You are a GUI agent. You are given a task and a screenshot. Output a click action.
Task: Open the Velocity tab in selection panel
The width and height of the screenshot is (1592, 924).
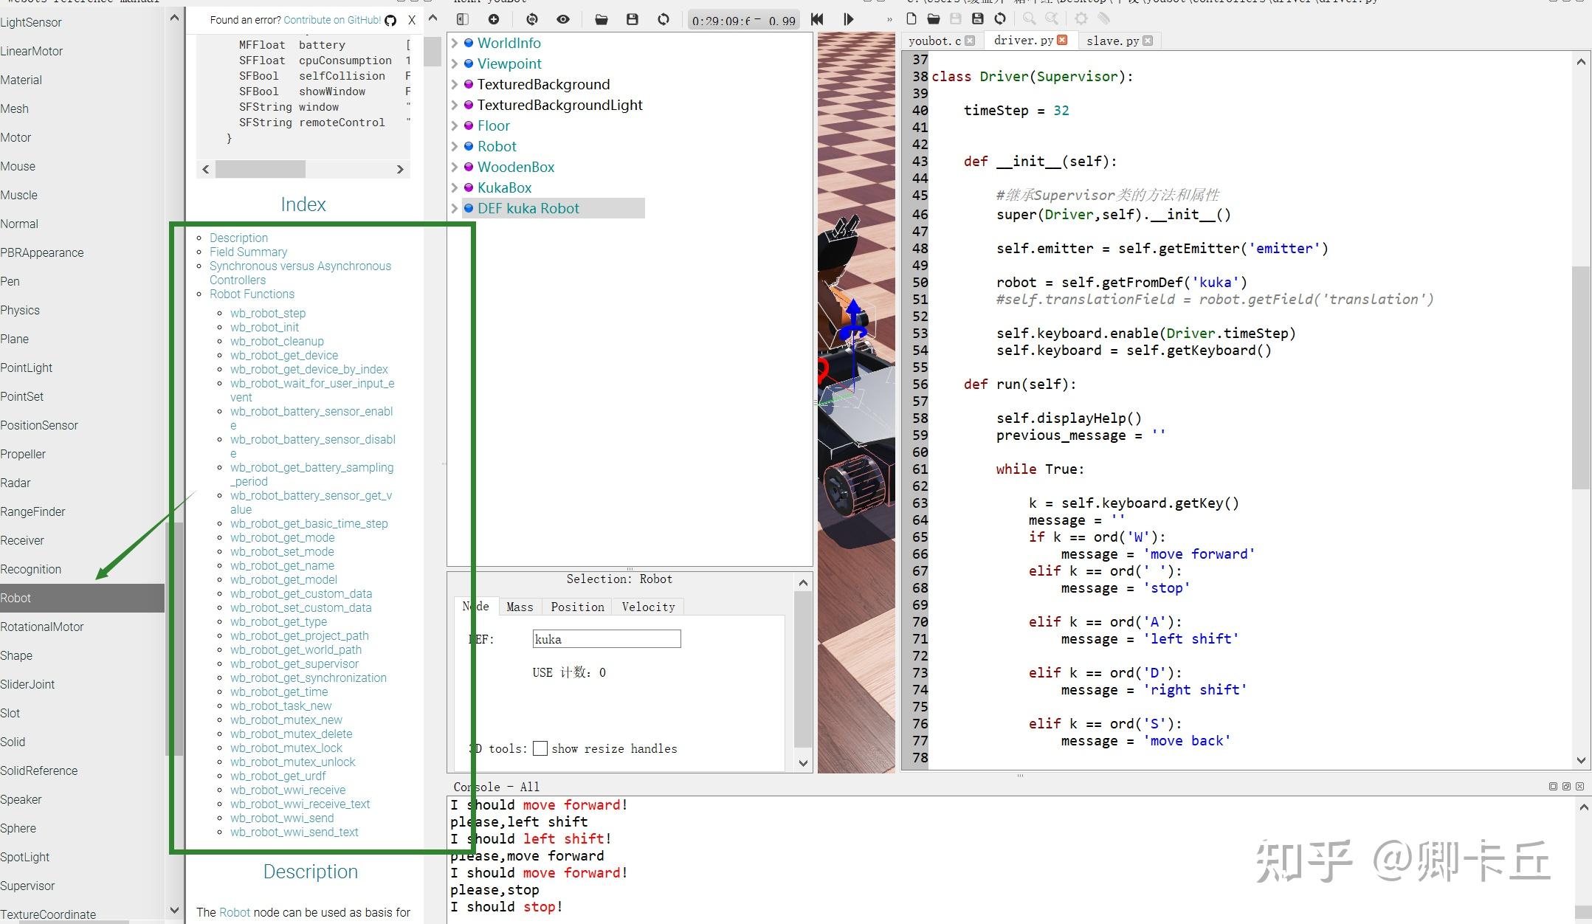(647, 607)
